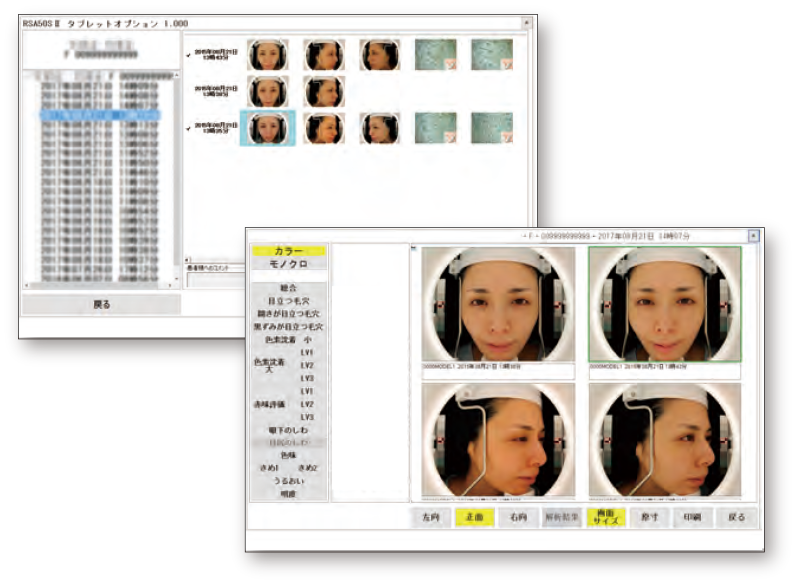Open the first row's skin texture thumbnail
The image size is (797, 588).
coord(435,55)
